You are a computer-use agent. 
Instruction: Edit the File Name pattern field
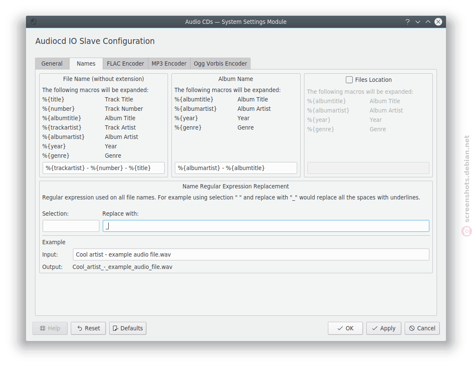(x=104, y=168)
